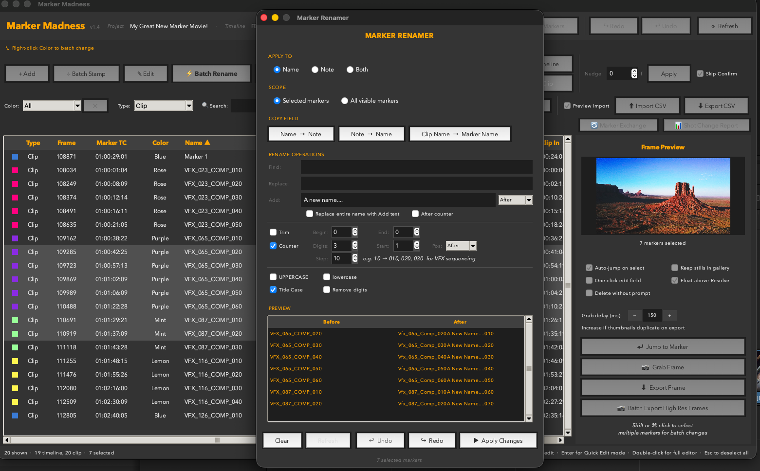760x471 pixels.
Task: Toggle Skip Confirm checkbox
Action: click(700, 73)
